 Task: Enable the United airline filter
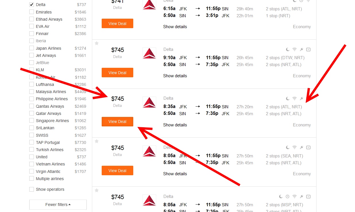coord(32,157)
